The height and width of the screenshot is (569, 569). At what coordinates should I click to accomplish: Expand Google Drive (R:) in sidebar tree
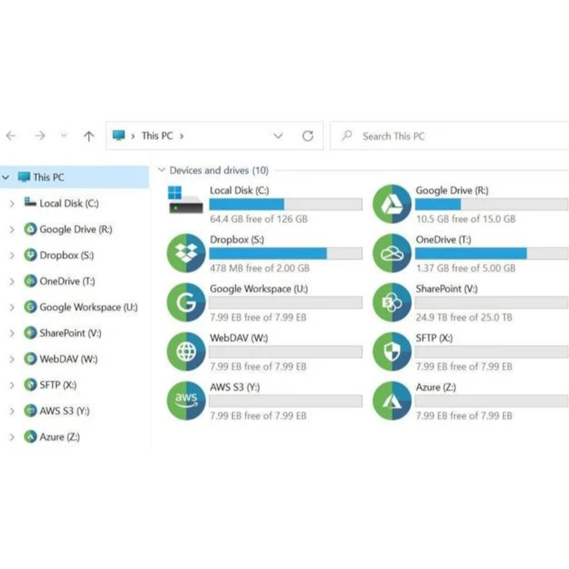tap(12, 230)
